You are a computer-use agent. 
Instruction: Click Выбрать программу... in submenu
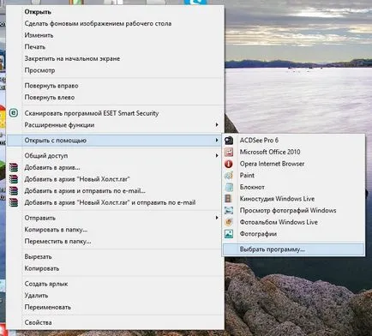coord(294,249)
